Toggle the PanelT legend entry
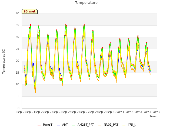The width and height of the screenshot is (173, 130). tap(45, 125)
